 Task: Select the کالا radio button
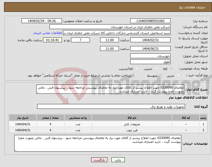(171, 68)
